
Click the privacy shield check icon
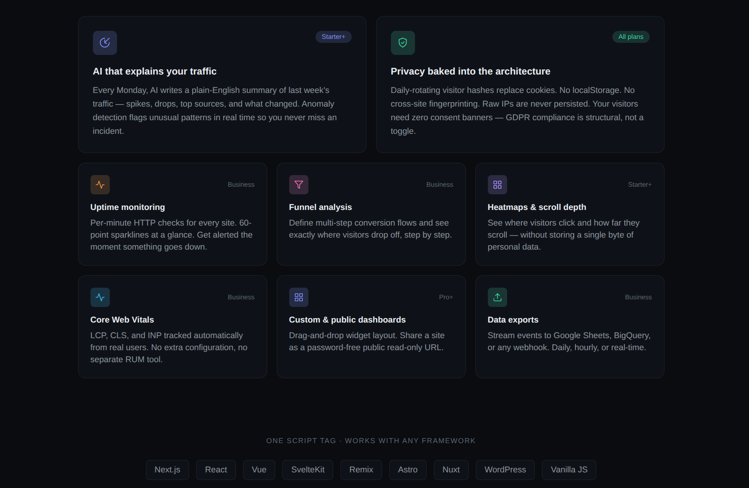coord(403,43)
